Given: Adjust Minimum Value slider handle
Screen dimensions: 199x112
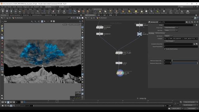Looking at the screenshot, I should (x=172, y=61).
